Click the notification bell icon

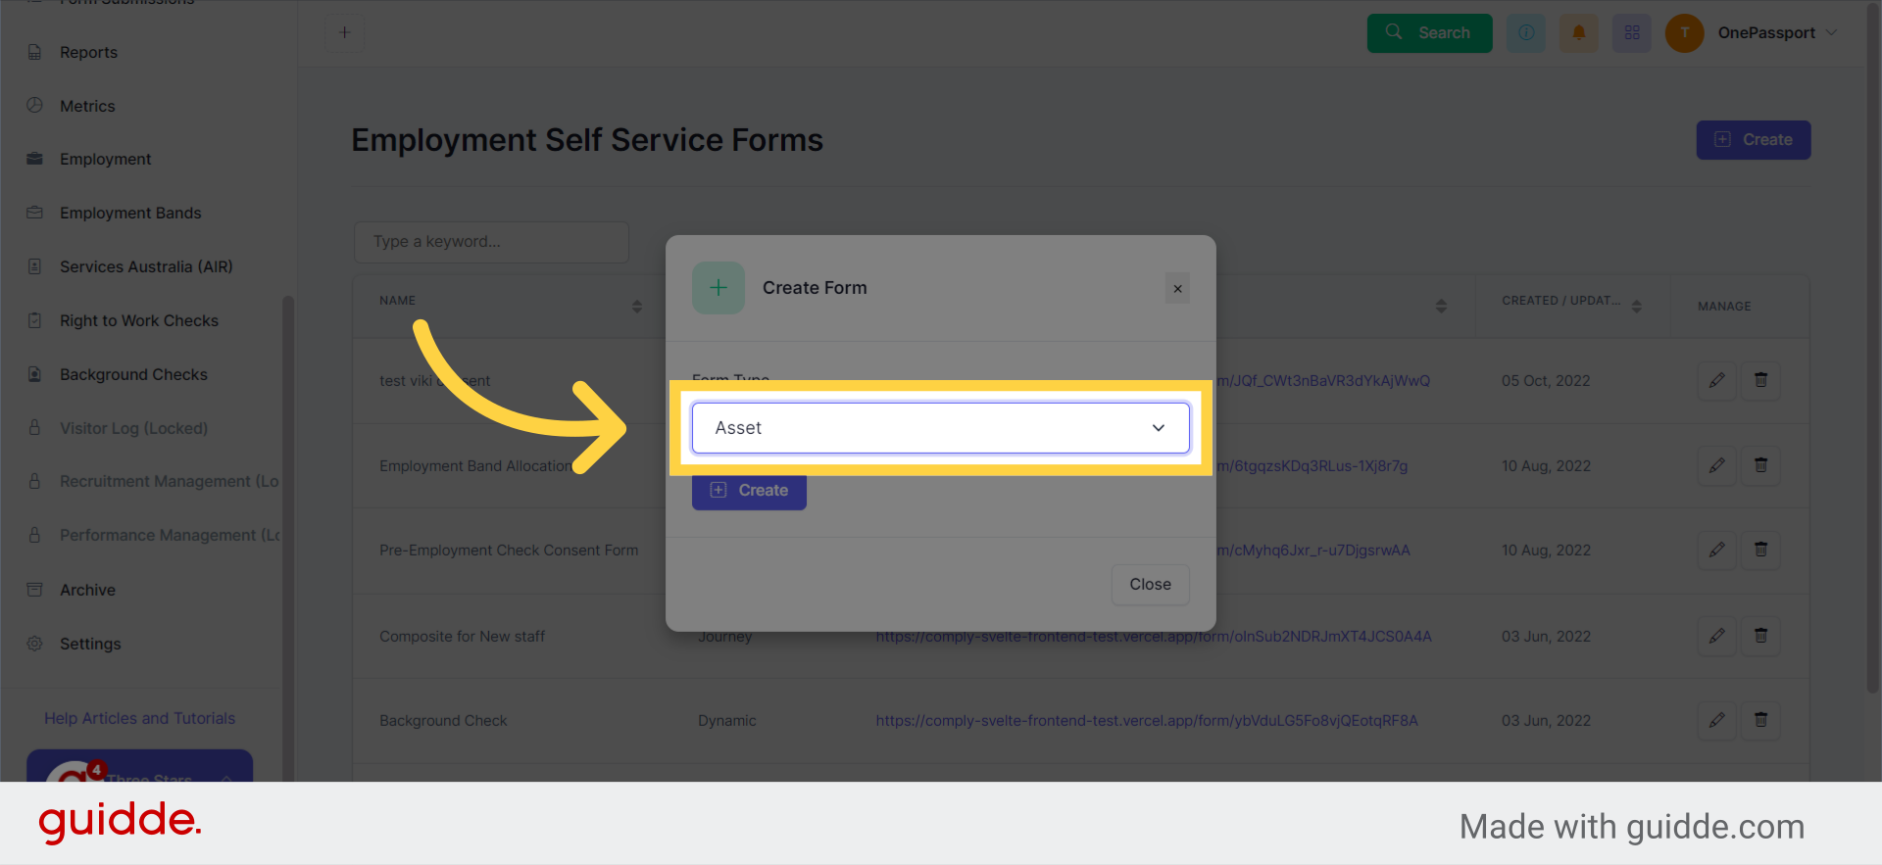tap(1579, 33)
